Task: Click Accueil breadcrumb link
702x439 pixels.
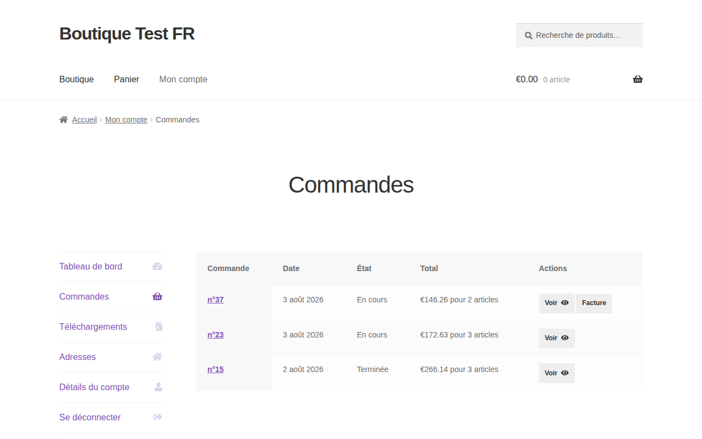Action: tap(84, 120)
